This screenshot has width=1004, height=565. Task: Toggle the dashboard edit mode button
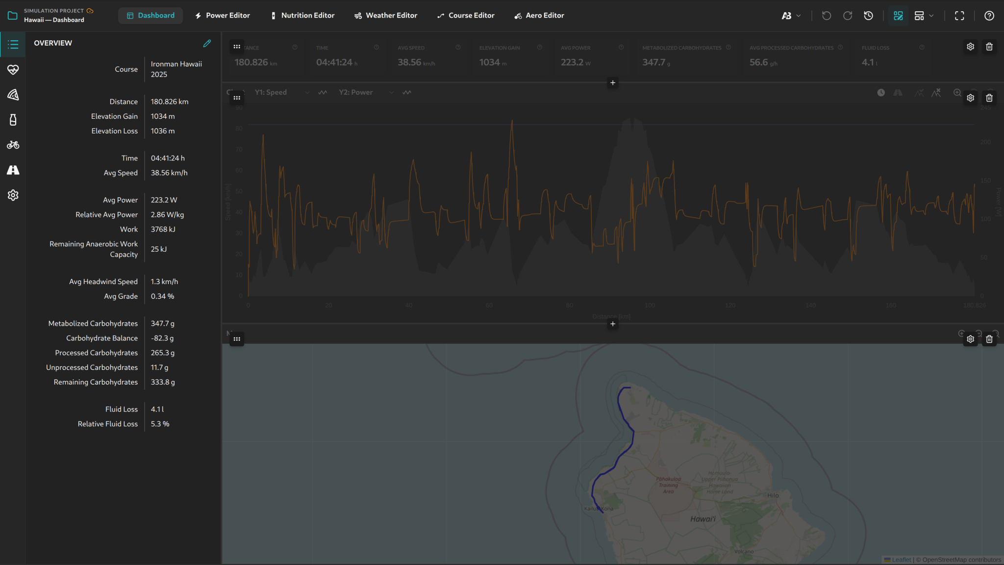(898, 16)
